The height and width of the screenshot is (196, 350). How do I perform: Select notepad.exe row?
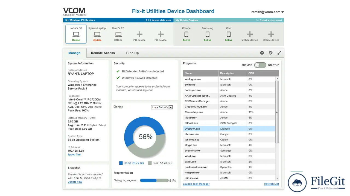pyautogui.click(x=229, y=173)
